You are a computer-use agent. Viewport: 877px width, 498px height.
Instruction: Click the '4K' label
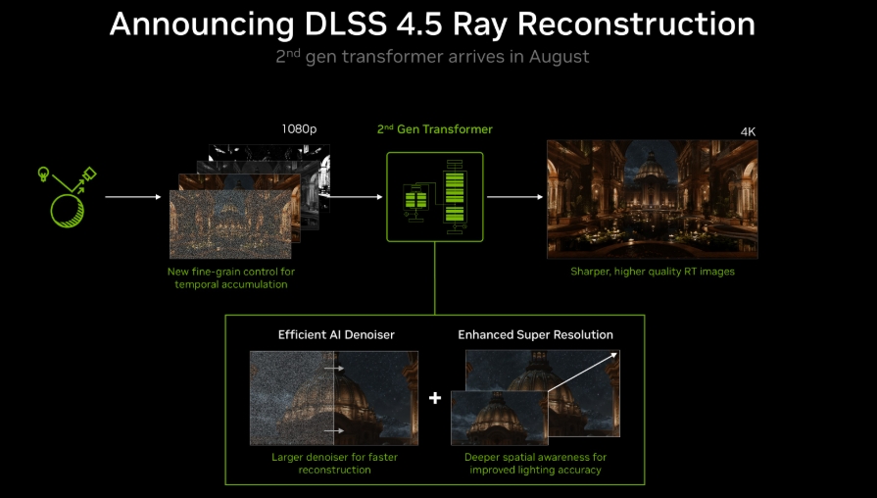click(x=748, y=132)
